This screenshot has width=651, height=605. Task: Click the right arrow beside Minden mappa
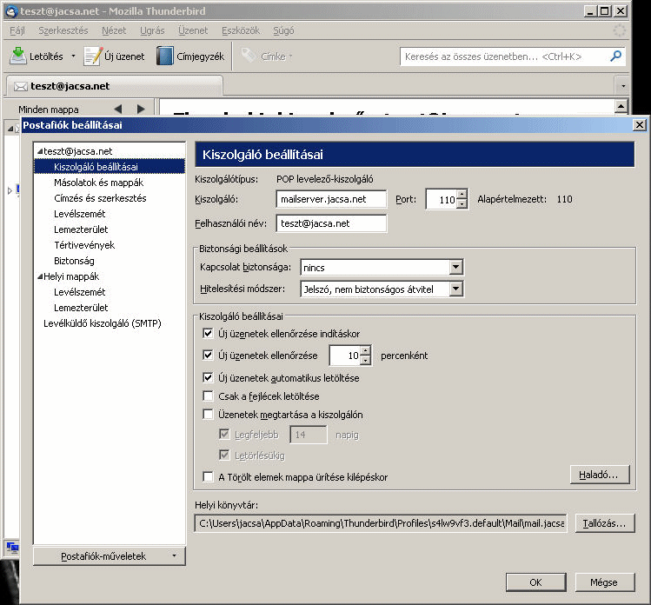[141, 110]
